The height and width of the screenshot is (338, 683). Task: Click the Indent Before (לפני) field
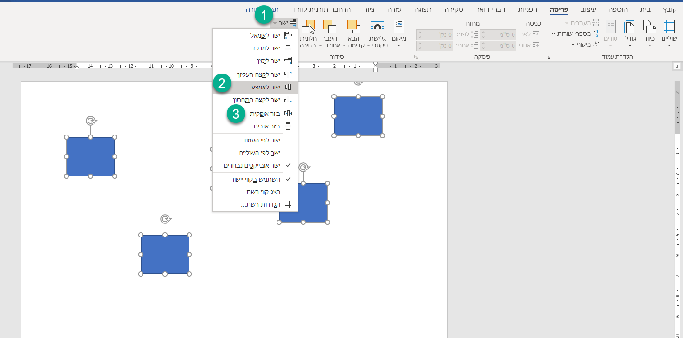(x=498, y=34)
